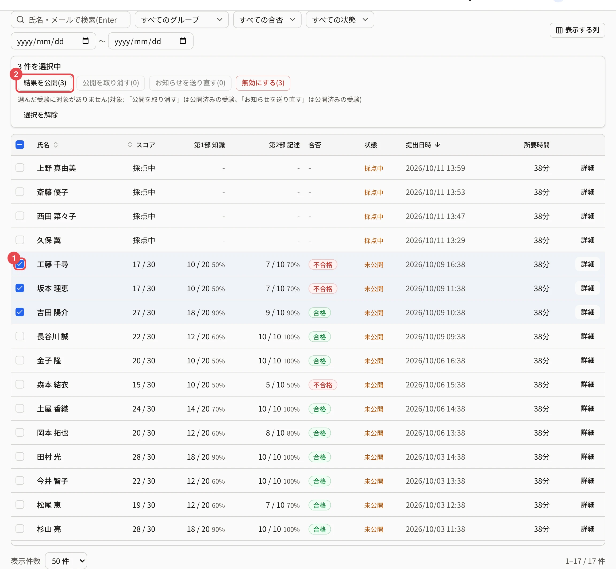Screen dimensions: 616x569
Task: Click the start date yyyy/mm/dd field
Action: [x=53, y=41]
